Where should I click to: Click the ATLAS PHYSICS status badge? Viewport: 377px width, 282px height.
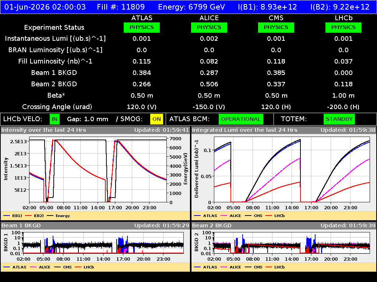point(142,27)
